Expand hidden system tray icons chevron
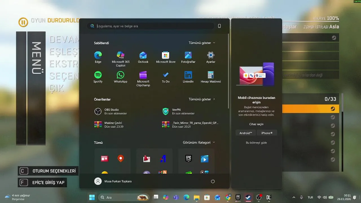The width and height of the screenshot is (361, 203). coord(294,197)
